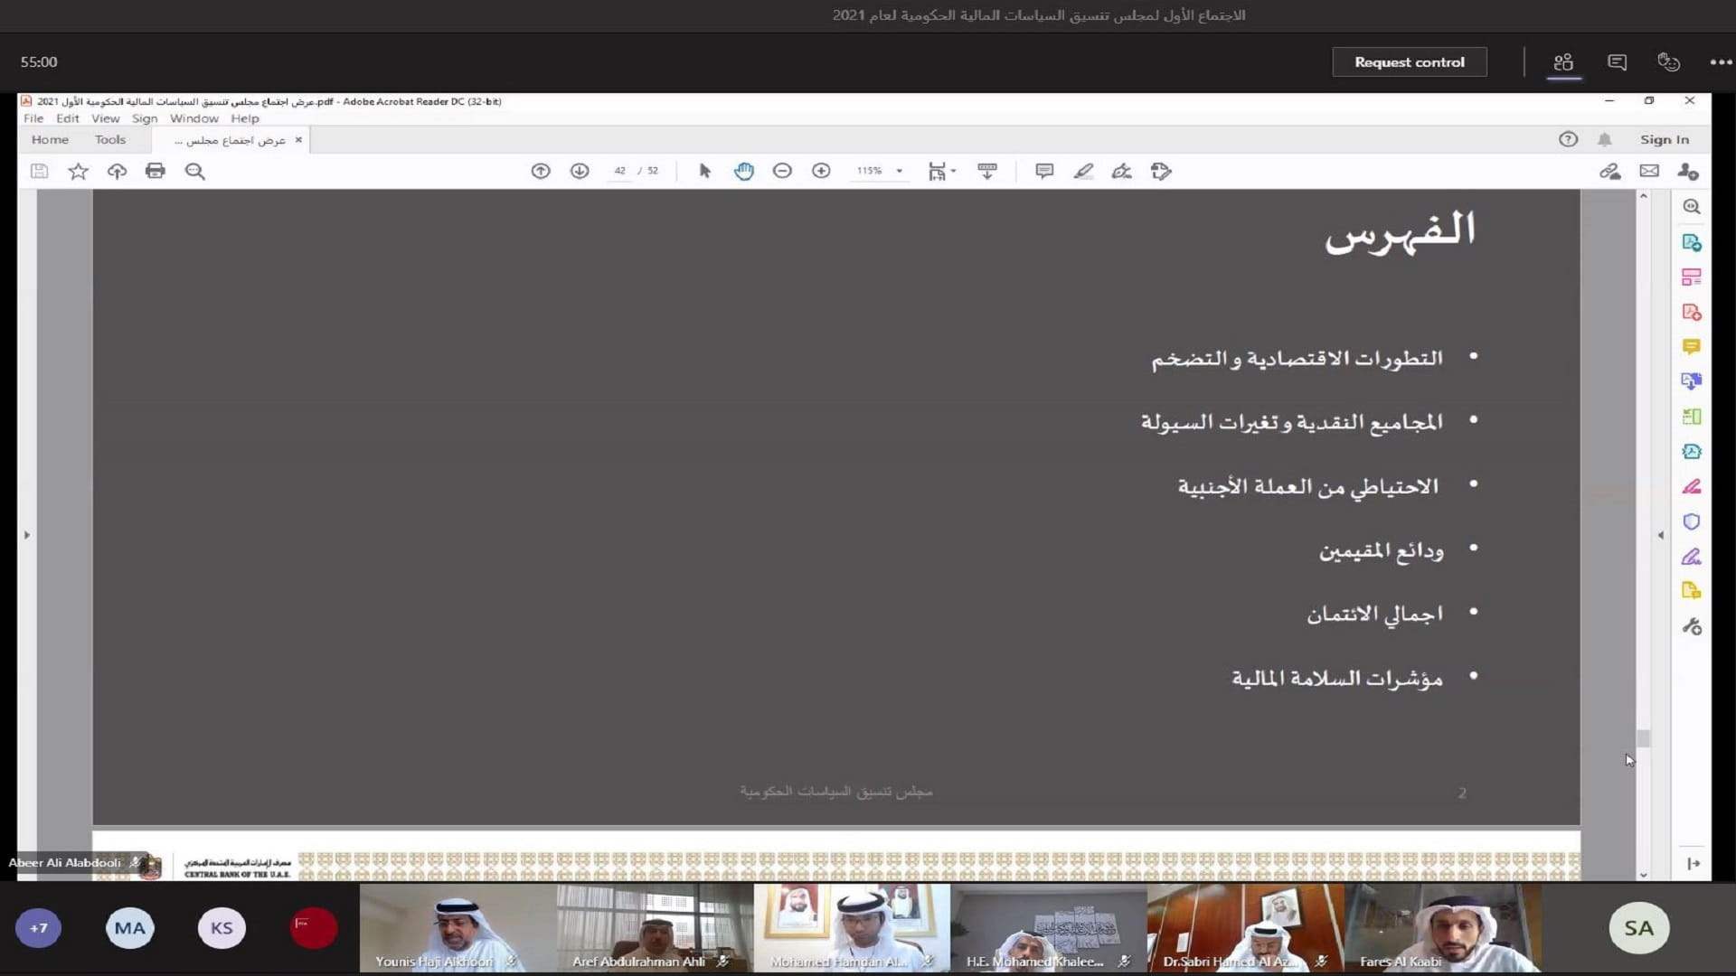Screen dimensions: 1736x976
Task: Select the Hand pan tool
Action: [743, 171]
